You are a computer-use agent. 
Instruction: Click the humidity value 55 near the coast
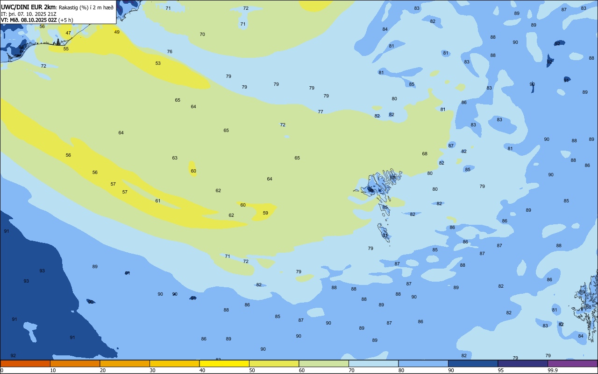[x=66, y=48]
